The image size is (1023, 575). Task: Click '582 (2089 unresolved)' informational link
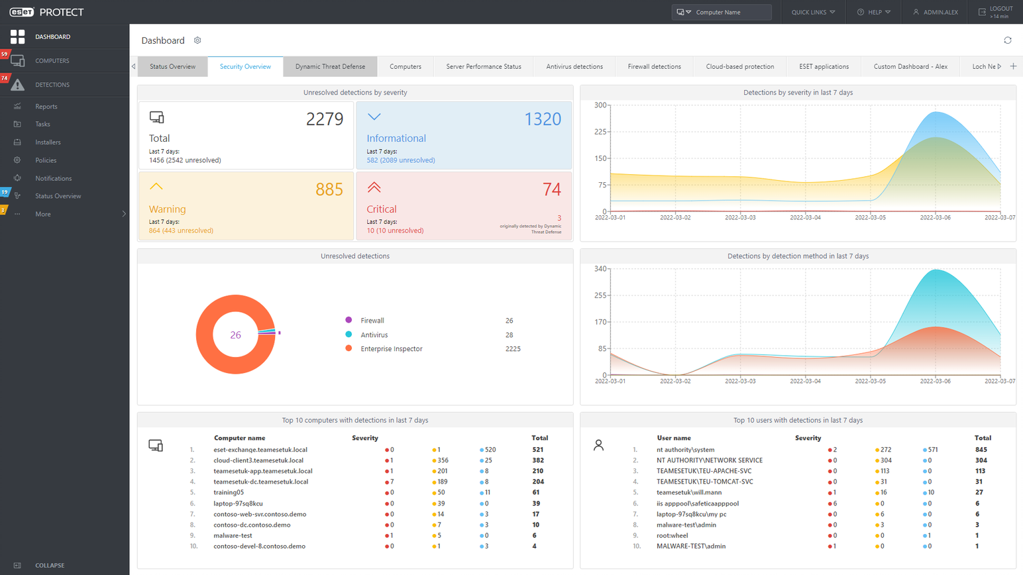pyautogui.click(x=401, y=160)
